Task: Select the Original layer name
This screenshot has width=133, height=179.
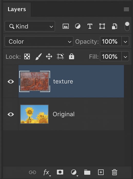Action: [64, 114]
